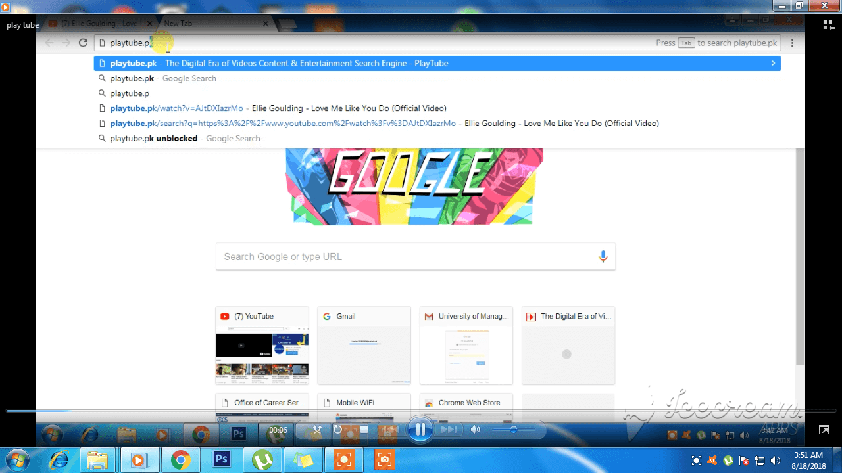
Task: Close the New Tab tab
Action: 266,24
